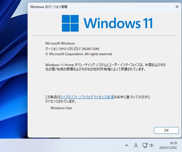182x152 pixels.
Task: Click the Microsoft Windows heading text
Action: pyautogui.click(x=60, y=43)
